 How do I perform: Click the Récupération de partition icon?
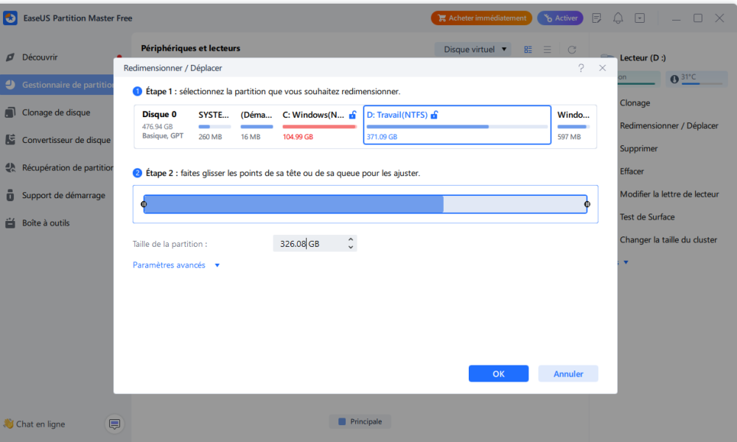[x=10, y=168]
